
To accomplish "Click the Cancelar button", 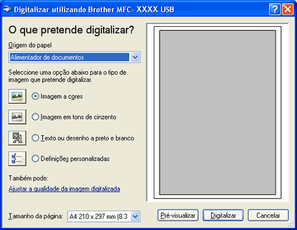I will coord(268,215).
